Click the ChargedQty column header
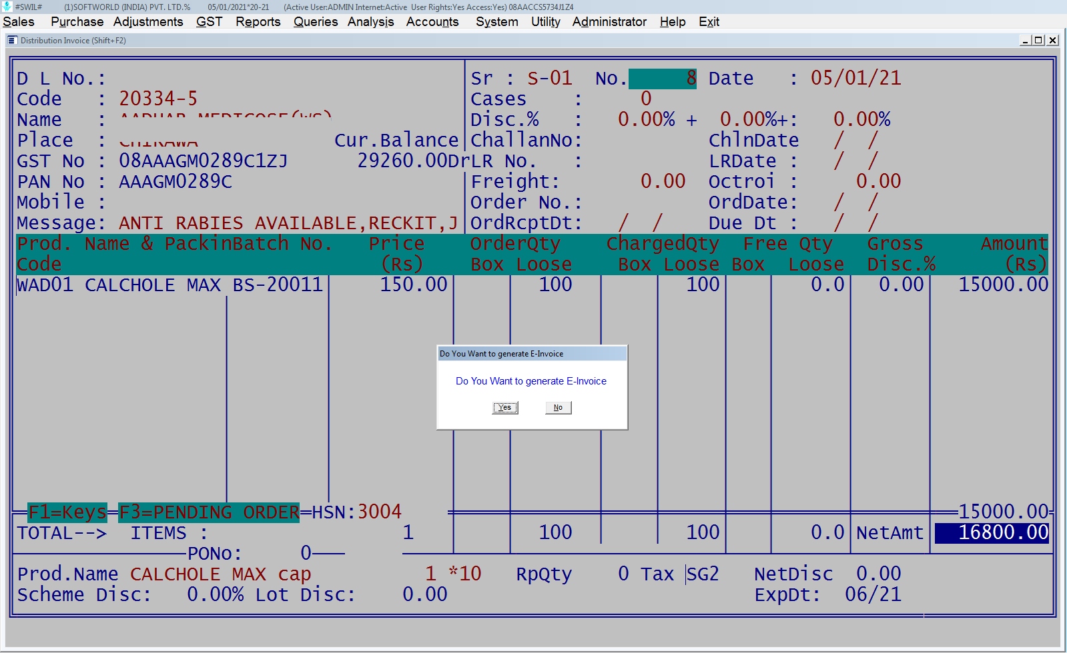Screen dimensions: 1067x653 (663, 244)
